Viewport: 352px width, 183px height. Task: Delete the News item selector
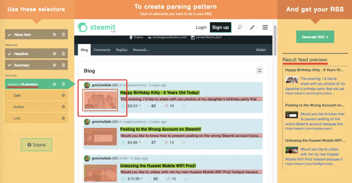[63, 34]
